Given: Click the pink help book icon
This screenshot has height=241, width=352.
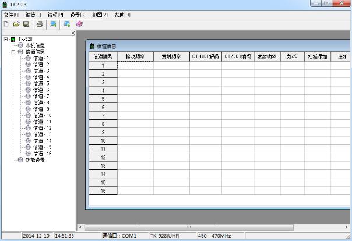Looking at the screenshot, I should point(80,24).
